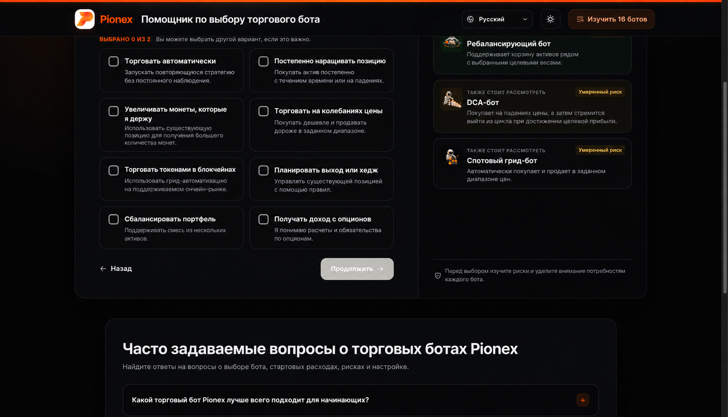Click Умеренный риск badge on Спотовый грид-бот card

[x=600, y=150]
